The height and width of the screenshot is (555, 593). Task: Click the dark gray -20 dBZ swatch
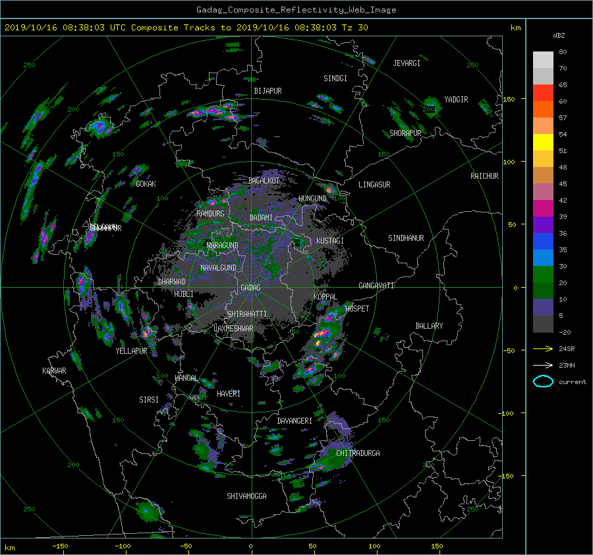coord(543,323)
